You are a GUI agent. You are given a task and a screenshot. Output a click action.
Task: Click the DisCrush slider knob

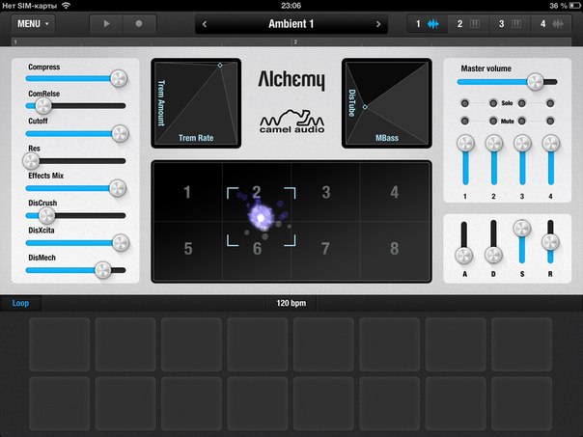[47, 215]
